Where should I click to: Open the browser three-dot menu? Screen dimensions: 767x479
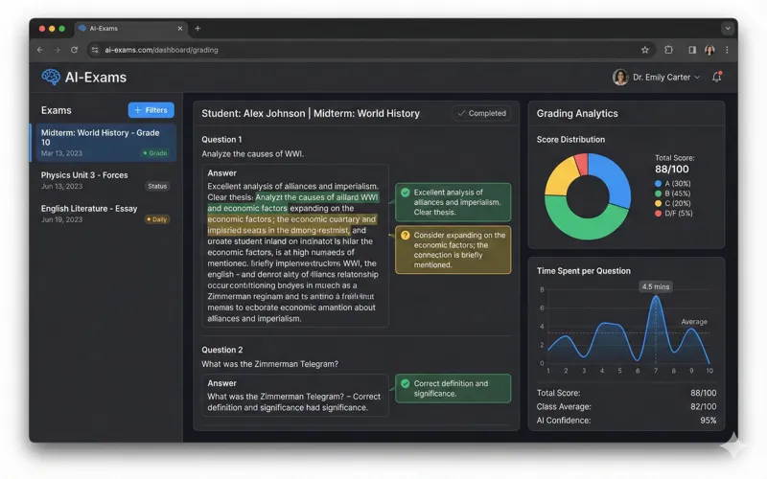[x=727, y=50]
